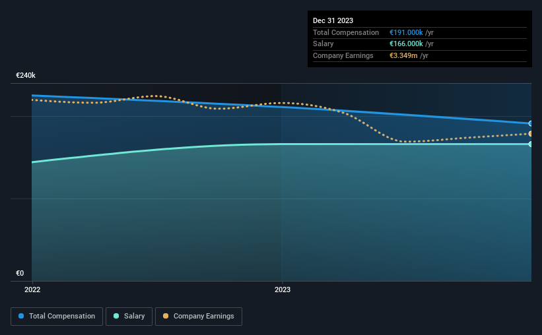The image size is (542, 335).
Task: Click the 2023 x-axis label
Action: coord(283,289)
